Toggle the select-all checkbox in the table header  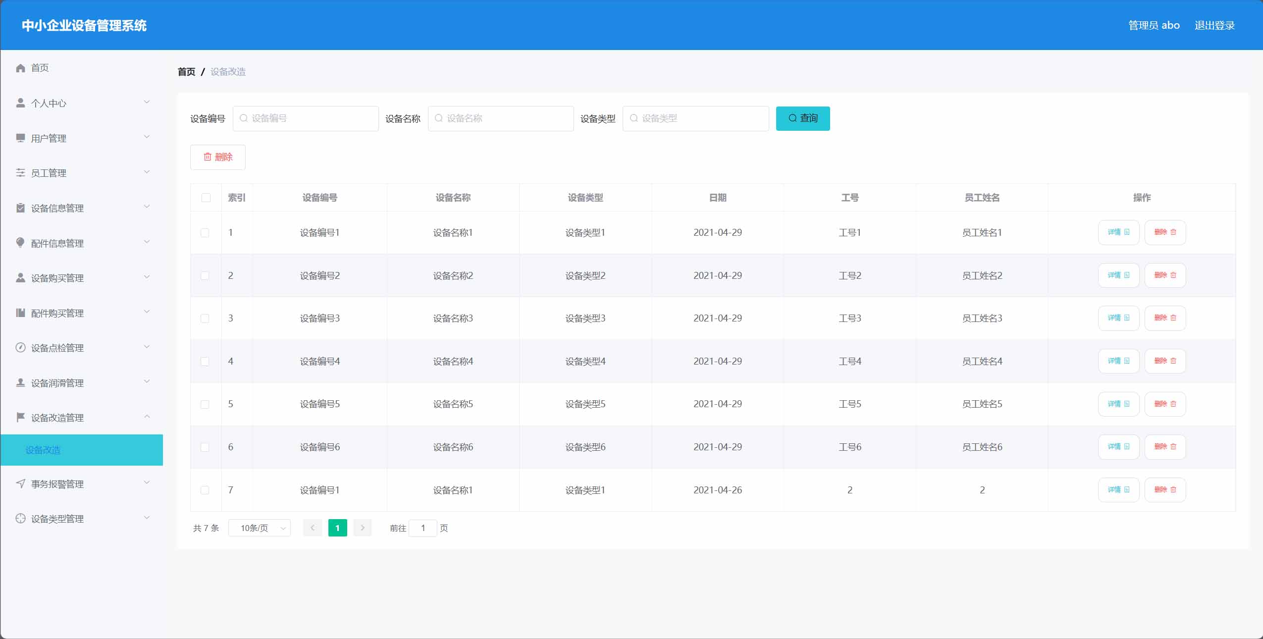click(206, 198)
